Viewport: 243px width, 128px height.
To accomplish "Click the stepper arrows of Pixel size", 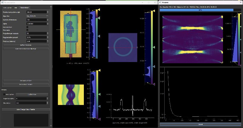I will 48,41.
